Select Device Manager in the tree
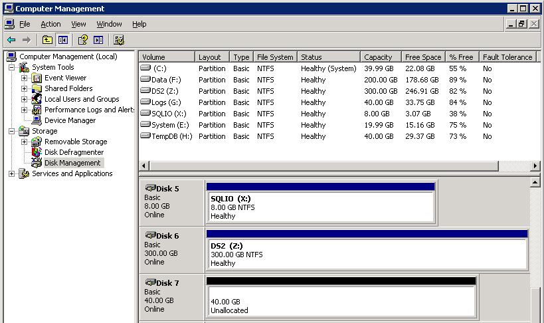 tap(70, 120)
